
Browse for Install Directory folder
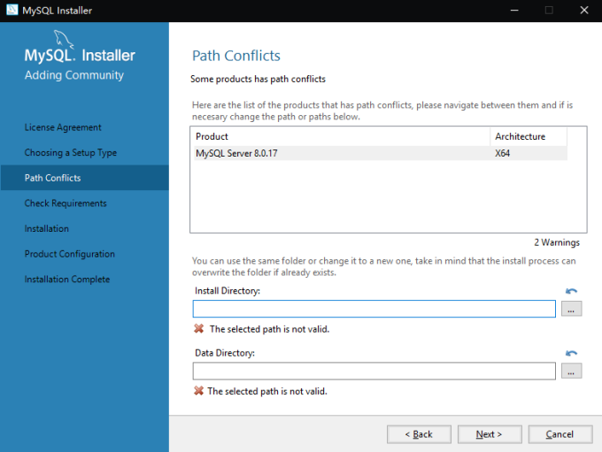pos(571,309)
